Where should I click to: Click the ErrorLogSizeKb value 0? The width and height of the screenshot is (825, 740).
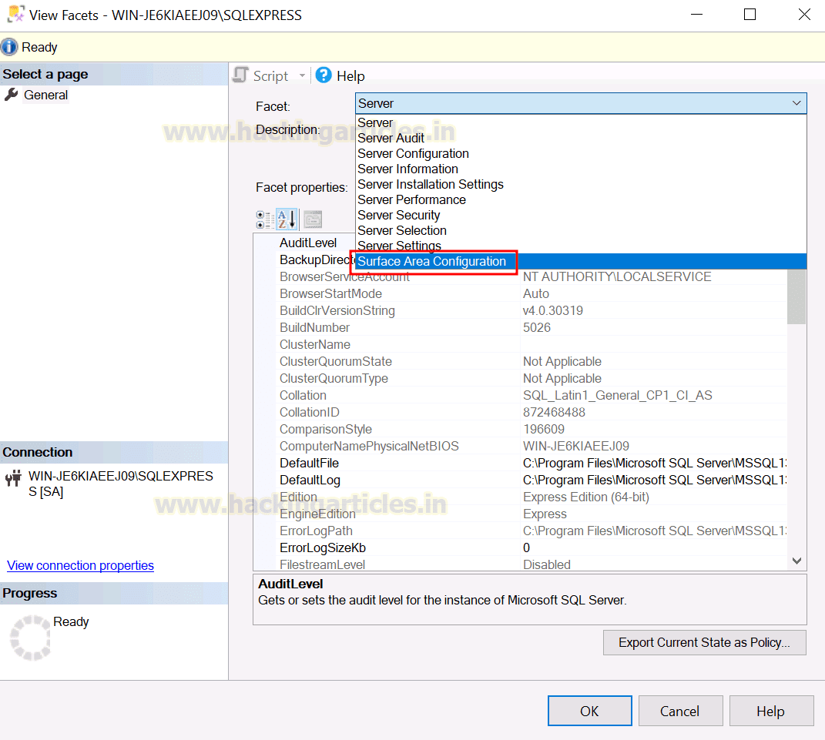click(x=527, y=548)
